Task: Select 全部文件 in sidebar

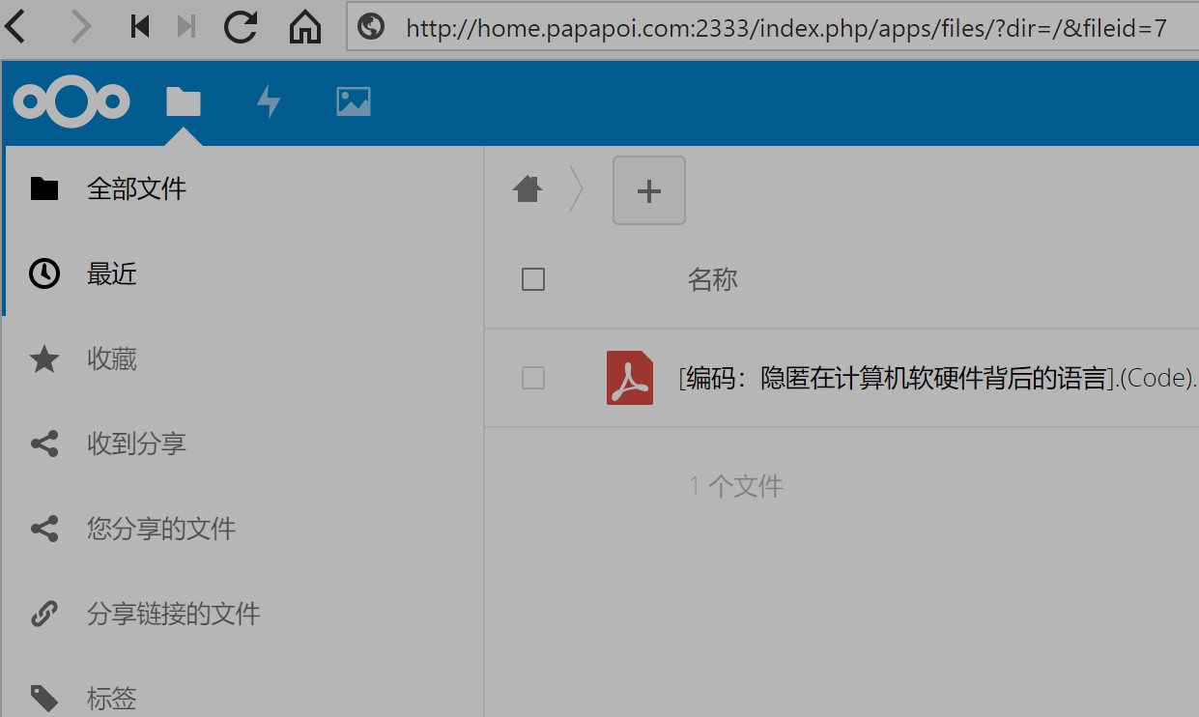Action: pos(136,188)
